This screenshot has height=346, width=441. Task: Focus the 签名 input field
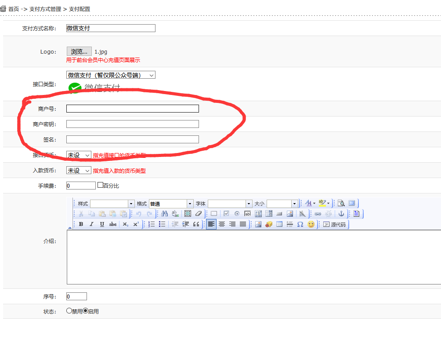[x=133, y=139]
